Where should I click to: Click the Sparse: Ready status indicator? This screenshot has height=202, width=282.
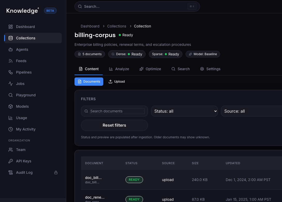click(x=165, y=54)
